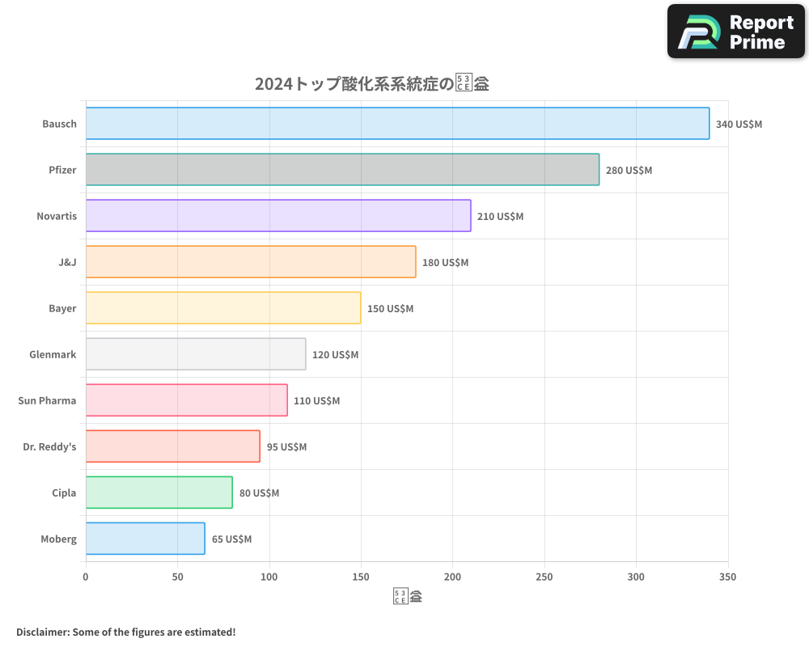Select the Bausch bar
Screen dimensions: 809x647
tap(396, 124)
